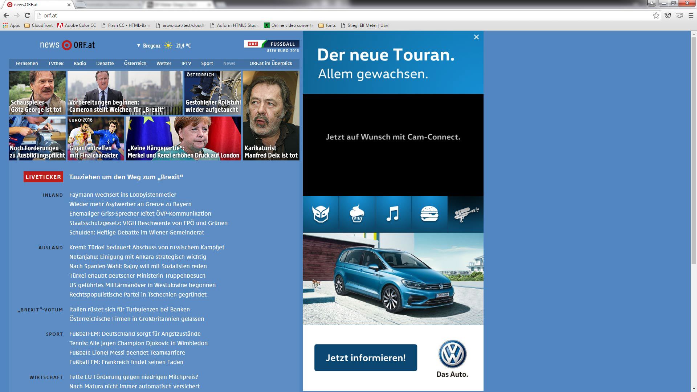The height and width of the screenshot is (392, 697).
Task: Open the TVthek menu item
Action: [x=56, y=63]
